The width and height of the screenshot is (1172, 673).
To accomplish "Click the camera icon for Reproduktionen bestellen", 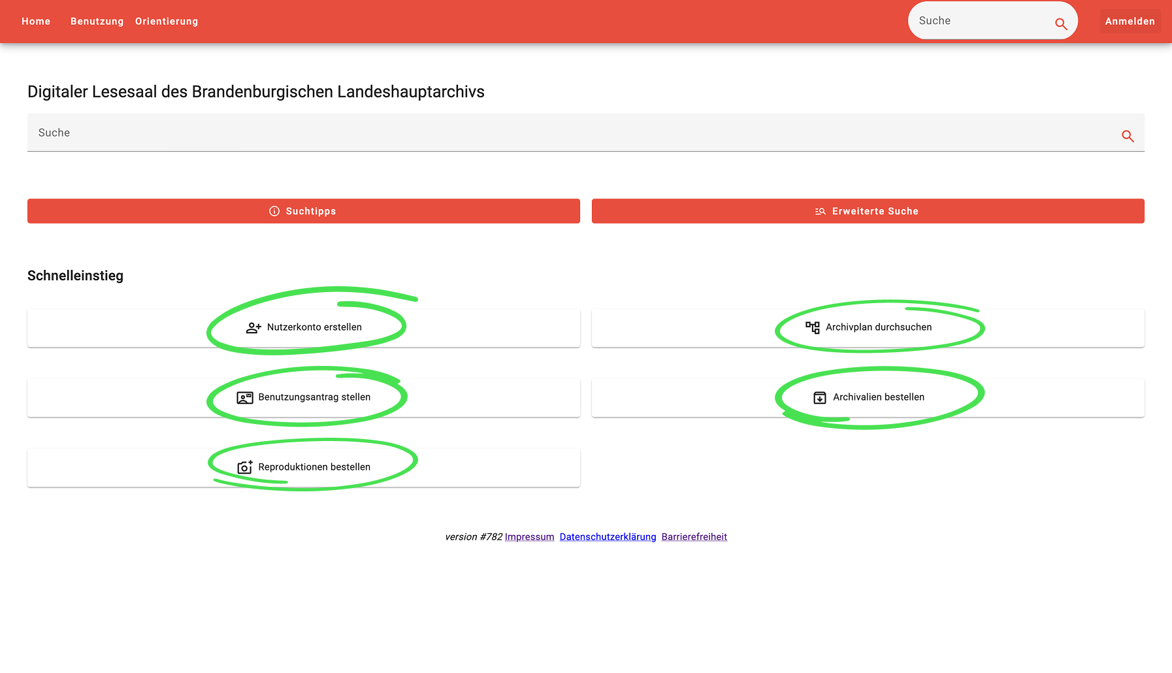I will point(244,467).
